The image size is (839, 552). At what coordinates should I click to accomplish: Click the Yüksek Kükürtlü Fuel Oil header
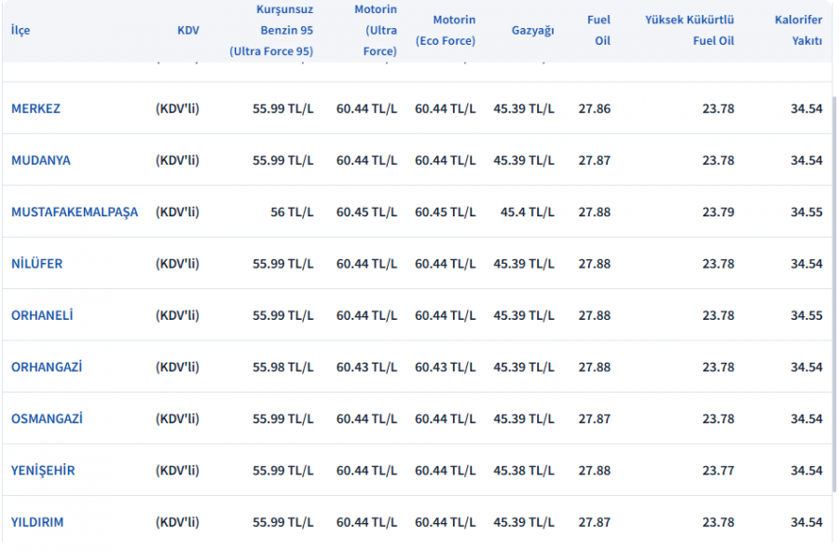point(689,30)
